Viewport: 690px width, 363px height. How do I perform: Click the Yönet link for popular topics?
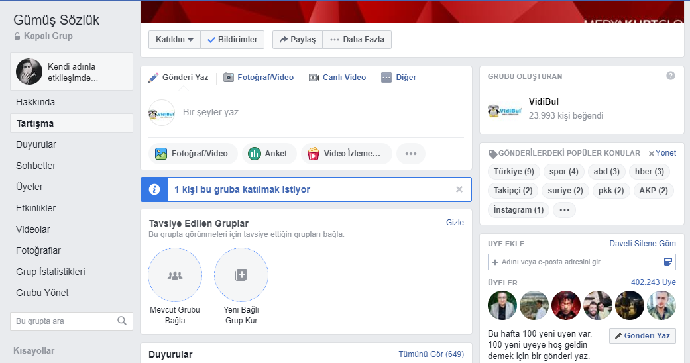click(x=665, y=153)
